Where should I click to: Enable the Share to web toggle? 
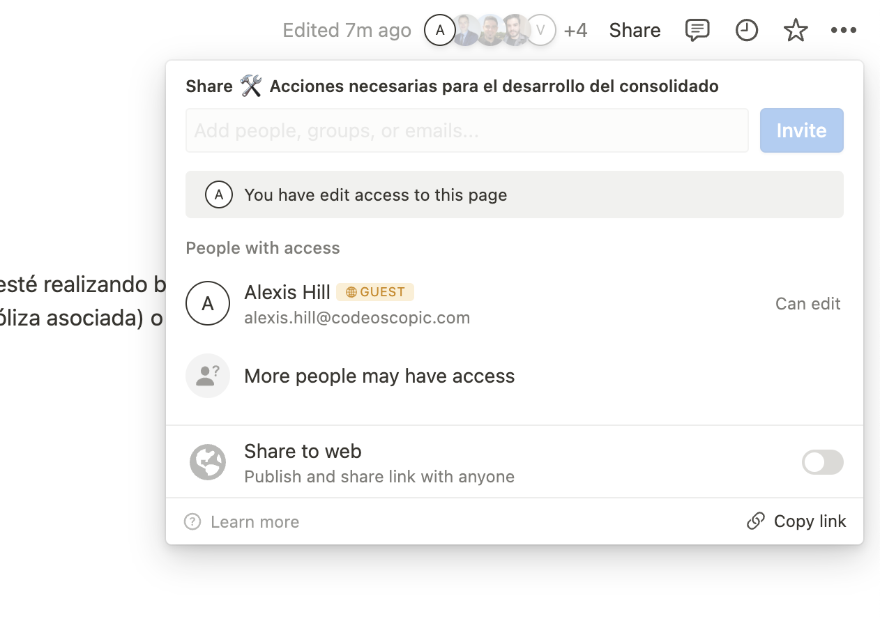822,462
